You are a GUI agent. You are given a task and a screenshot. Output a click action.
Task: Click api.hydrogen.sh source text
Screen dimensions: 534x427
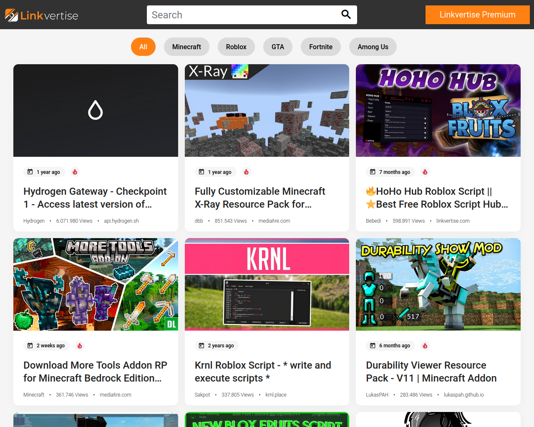(121, 221)
